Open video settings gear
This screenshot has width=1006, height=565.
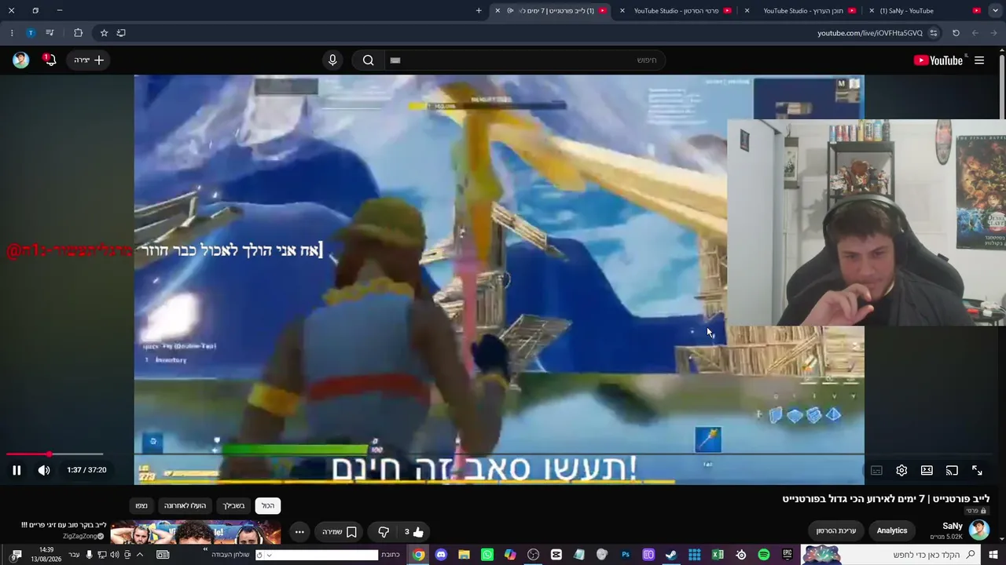tap(901, 470)
